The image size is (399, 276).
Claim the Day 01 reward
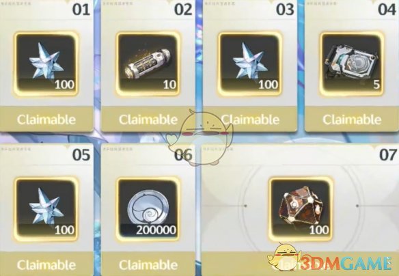pyautogui.click(x=46, y=120)
